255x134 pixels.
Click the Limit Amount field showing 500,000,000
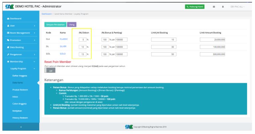point(212,54)
